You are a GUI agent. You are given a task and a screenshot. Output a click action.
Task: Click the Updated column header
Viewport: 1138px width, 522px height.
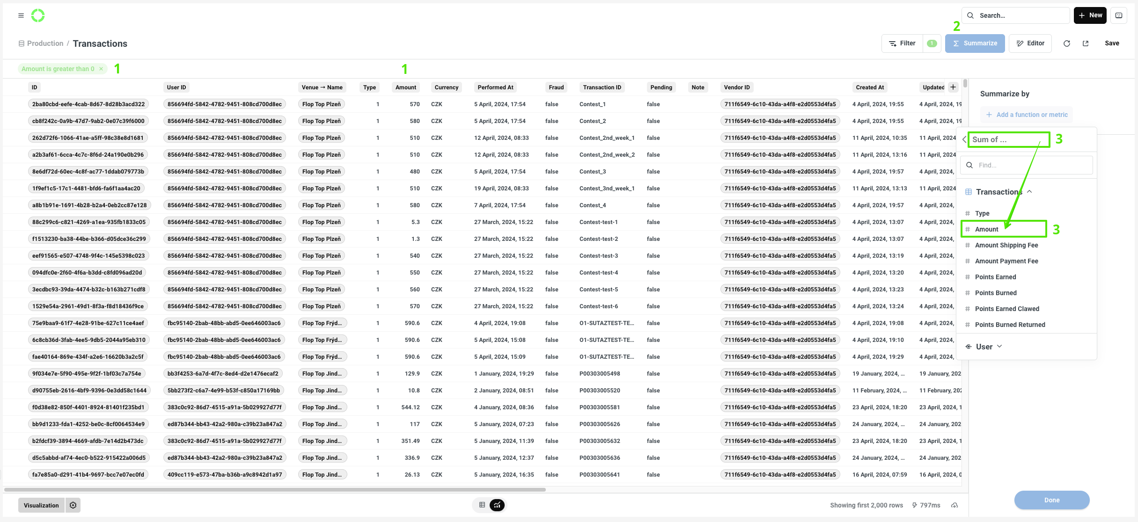[933, 87]
